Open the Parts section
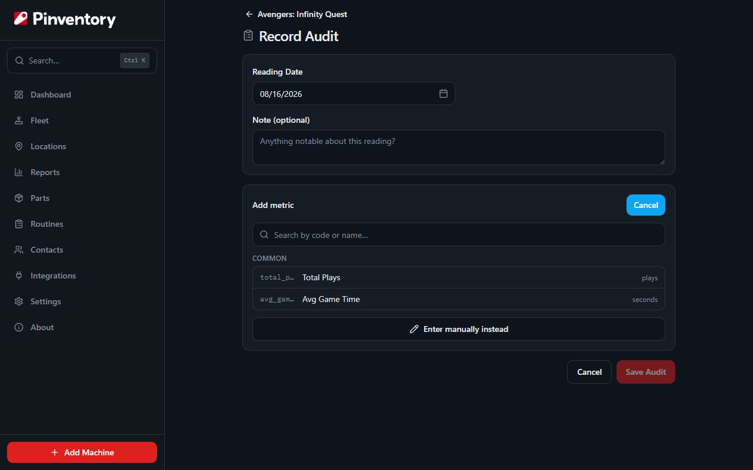The height and width of the screenshot is (470, 753). 82,198
